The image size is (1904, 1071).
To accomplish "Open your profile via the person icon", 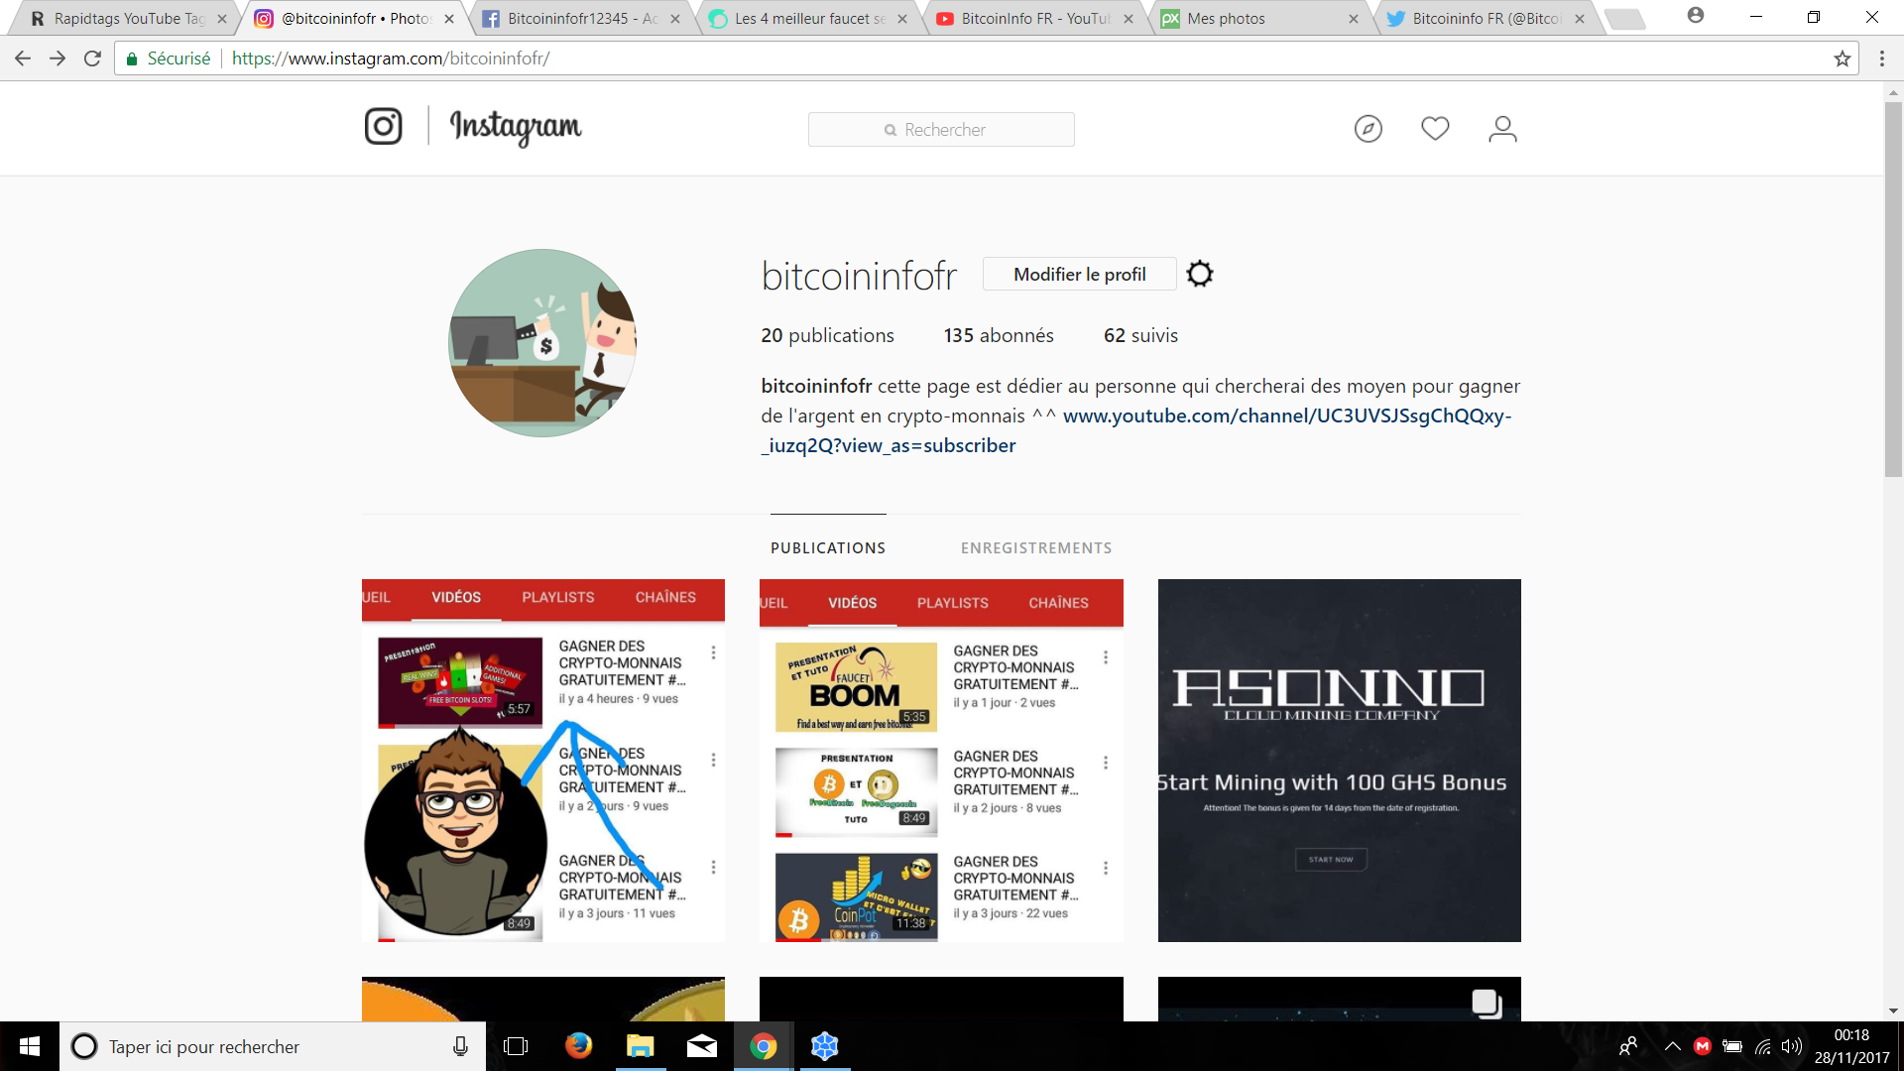I will (1502, 128).
